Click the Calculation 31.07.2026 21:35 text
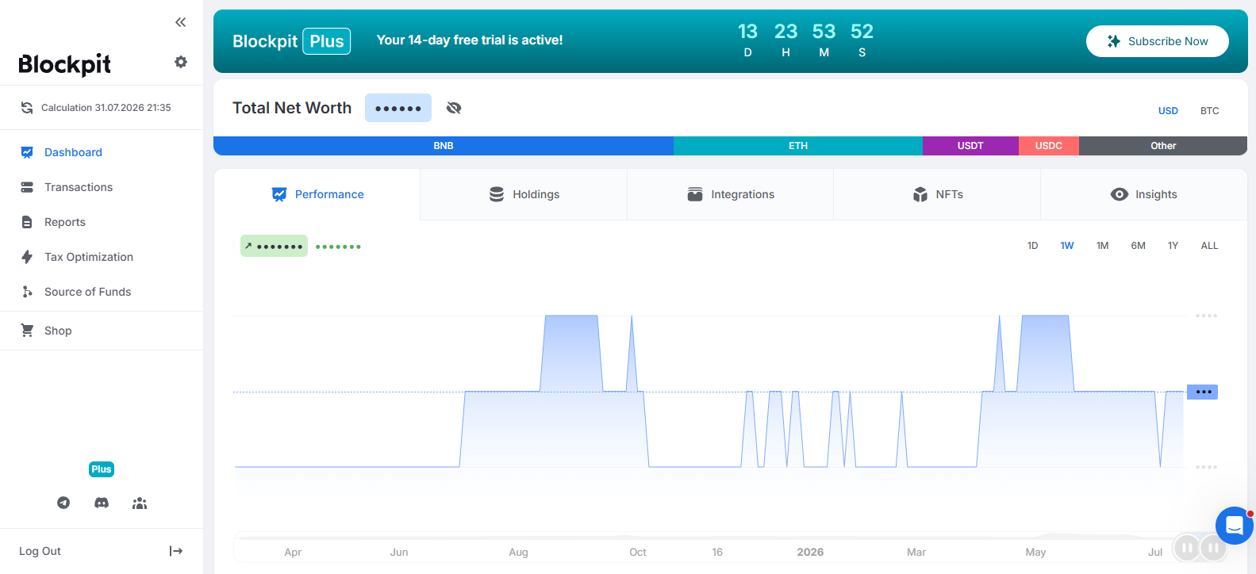Viewport: 1256px width, 574px height. pyautogui.click(x=106, y=108)
